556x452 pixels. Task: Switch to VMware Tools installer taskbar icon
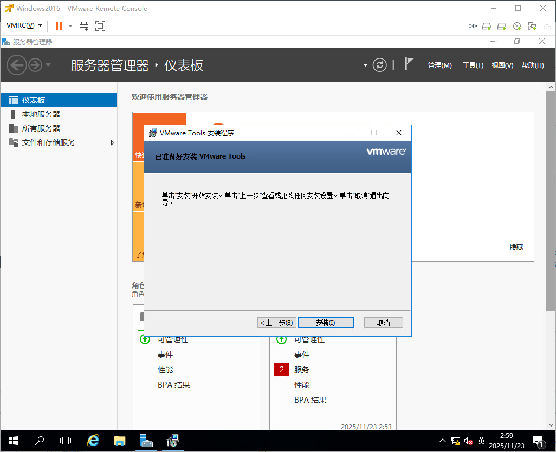[x=173, y=441]
